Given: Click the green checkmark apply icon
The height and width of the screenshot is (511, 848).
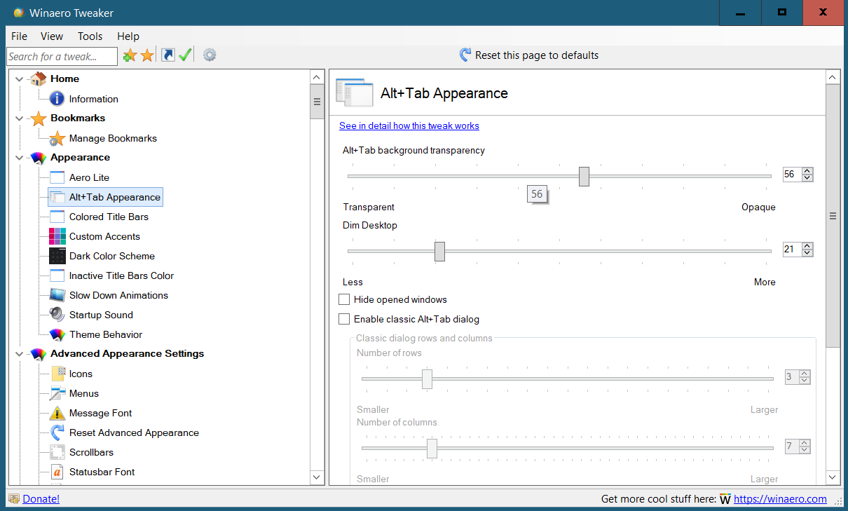Looking at the screenshot, I should 185,55.
